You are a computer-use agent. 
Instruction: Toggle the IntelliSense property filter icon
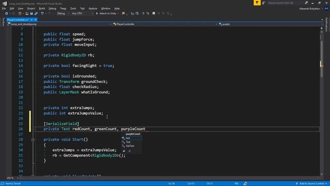124,151
